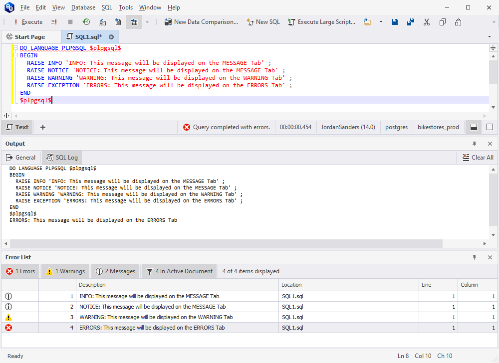Screen dimensions: 499x363
Task: Close the Output panel
Action: (x=490, y=144)
